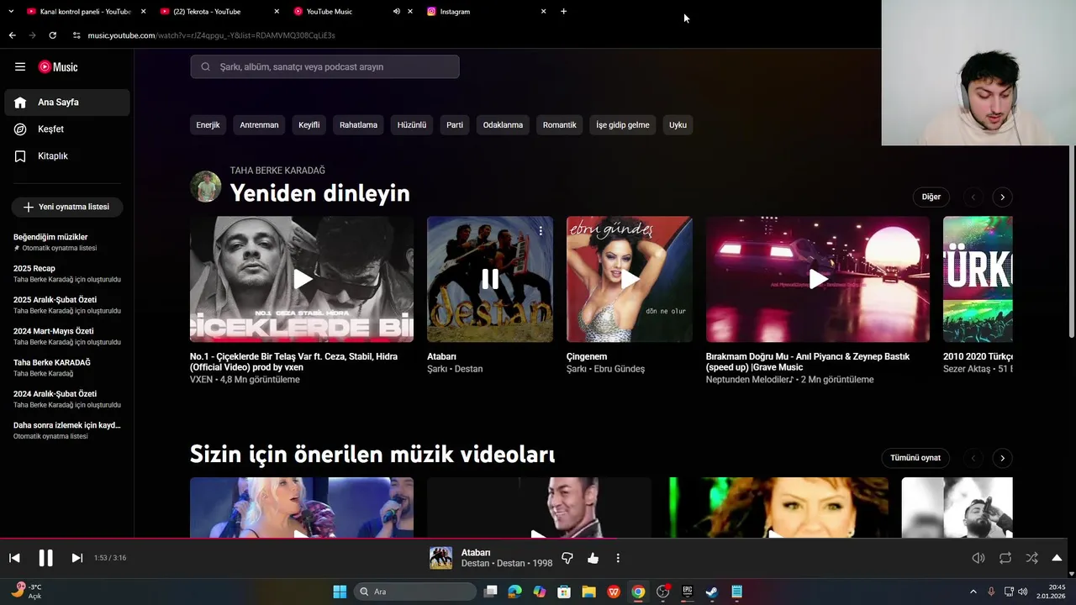Screen dimensions: 1076x605
Task: Open 2025 Recap playlist
Action: click(x=67, y=273)
